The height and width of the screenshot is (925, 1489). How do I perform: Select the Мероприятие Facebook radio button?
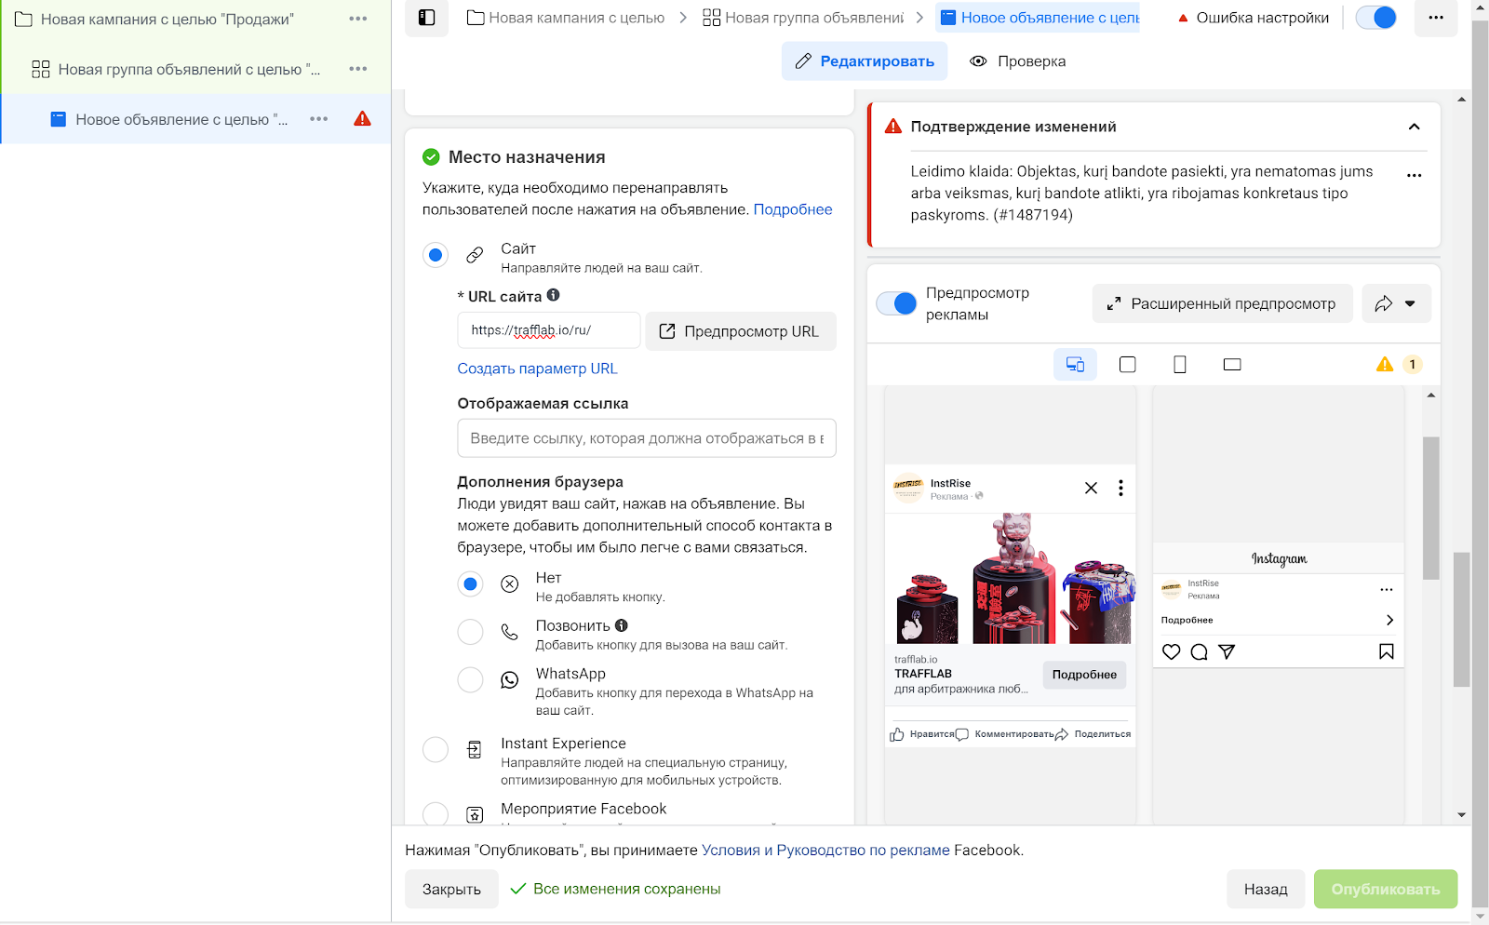tap(436, 814)
